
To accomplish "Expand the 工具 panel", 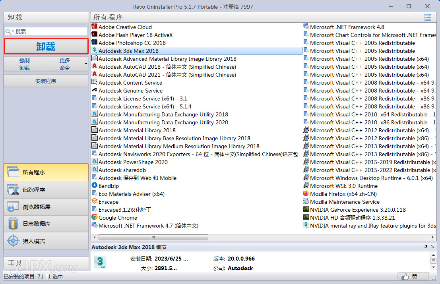I will click(x=46, y=263).
